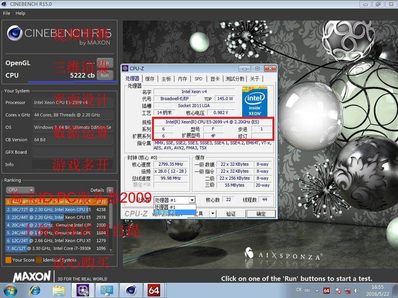Viewport: 398px width, 298px height.
Task: Open the Help menu in Cinebench
Action: [x=20, y=13]
